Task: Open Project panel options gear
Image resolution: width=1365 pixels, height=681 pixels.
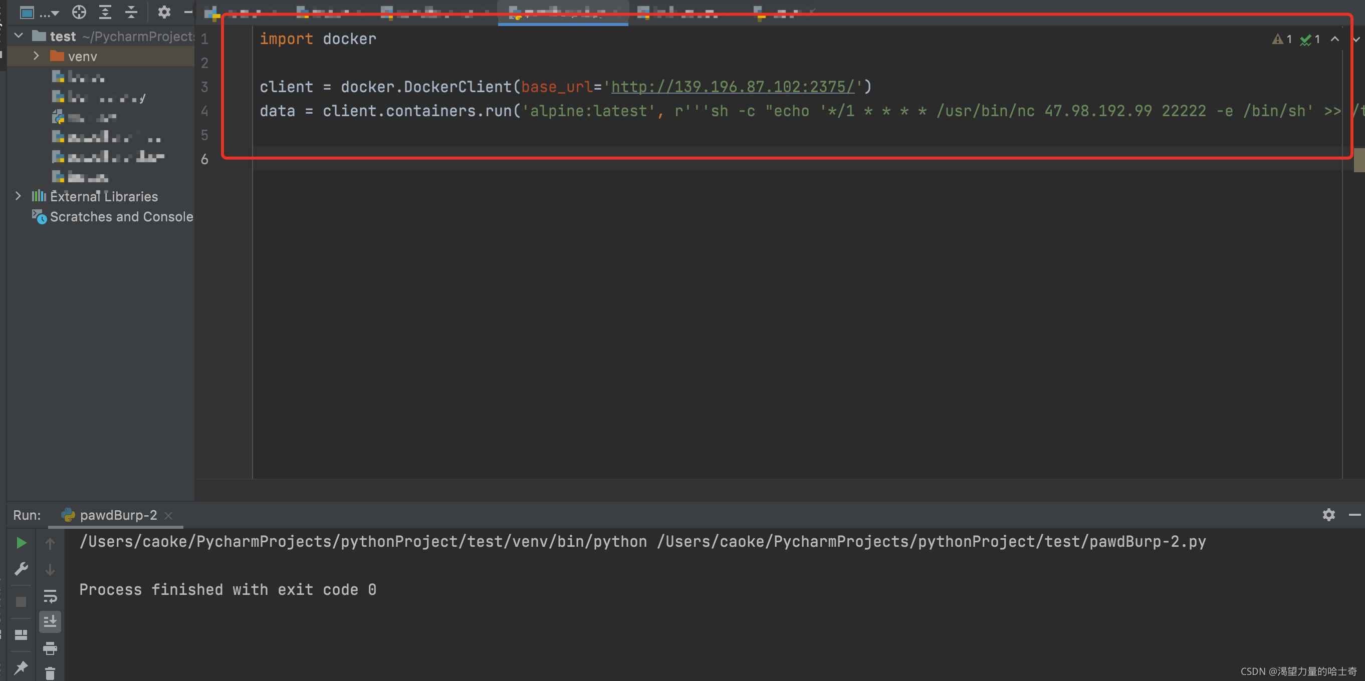Action: pyautogui.click(x=164, y=12)
